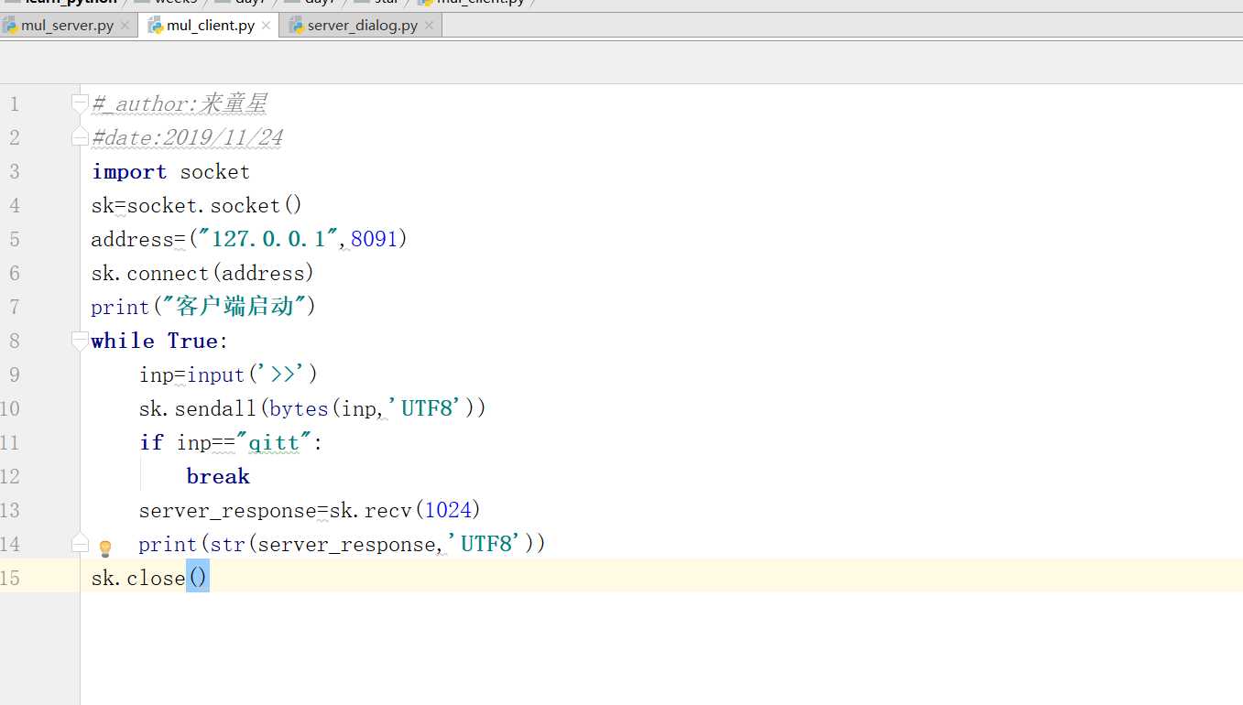Click line number 4 in the gutter

click(x=14, y=205)
